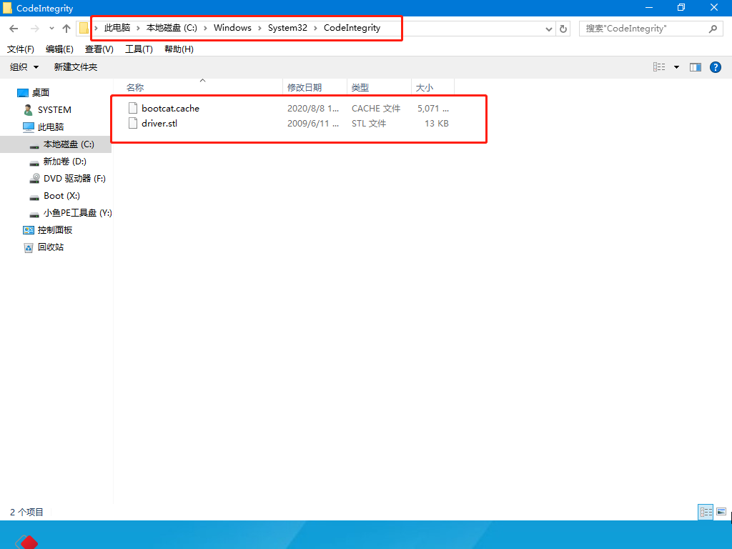Select the driver.stl file
The image size is (732, 549).
[159, 123]
